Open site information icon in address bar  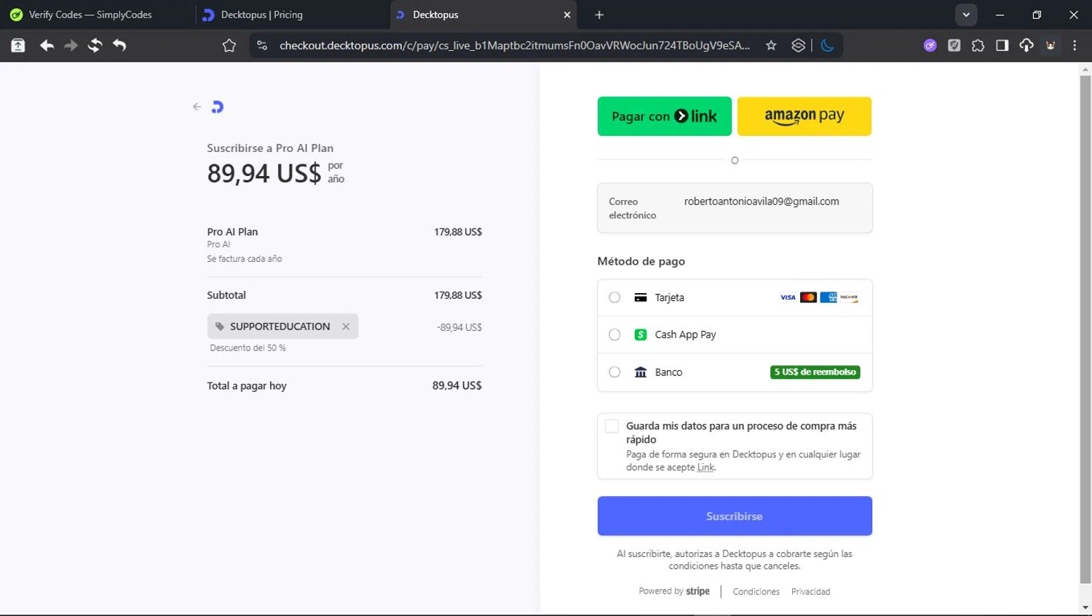pos(262,46)
